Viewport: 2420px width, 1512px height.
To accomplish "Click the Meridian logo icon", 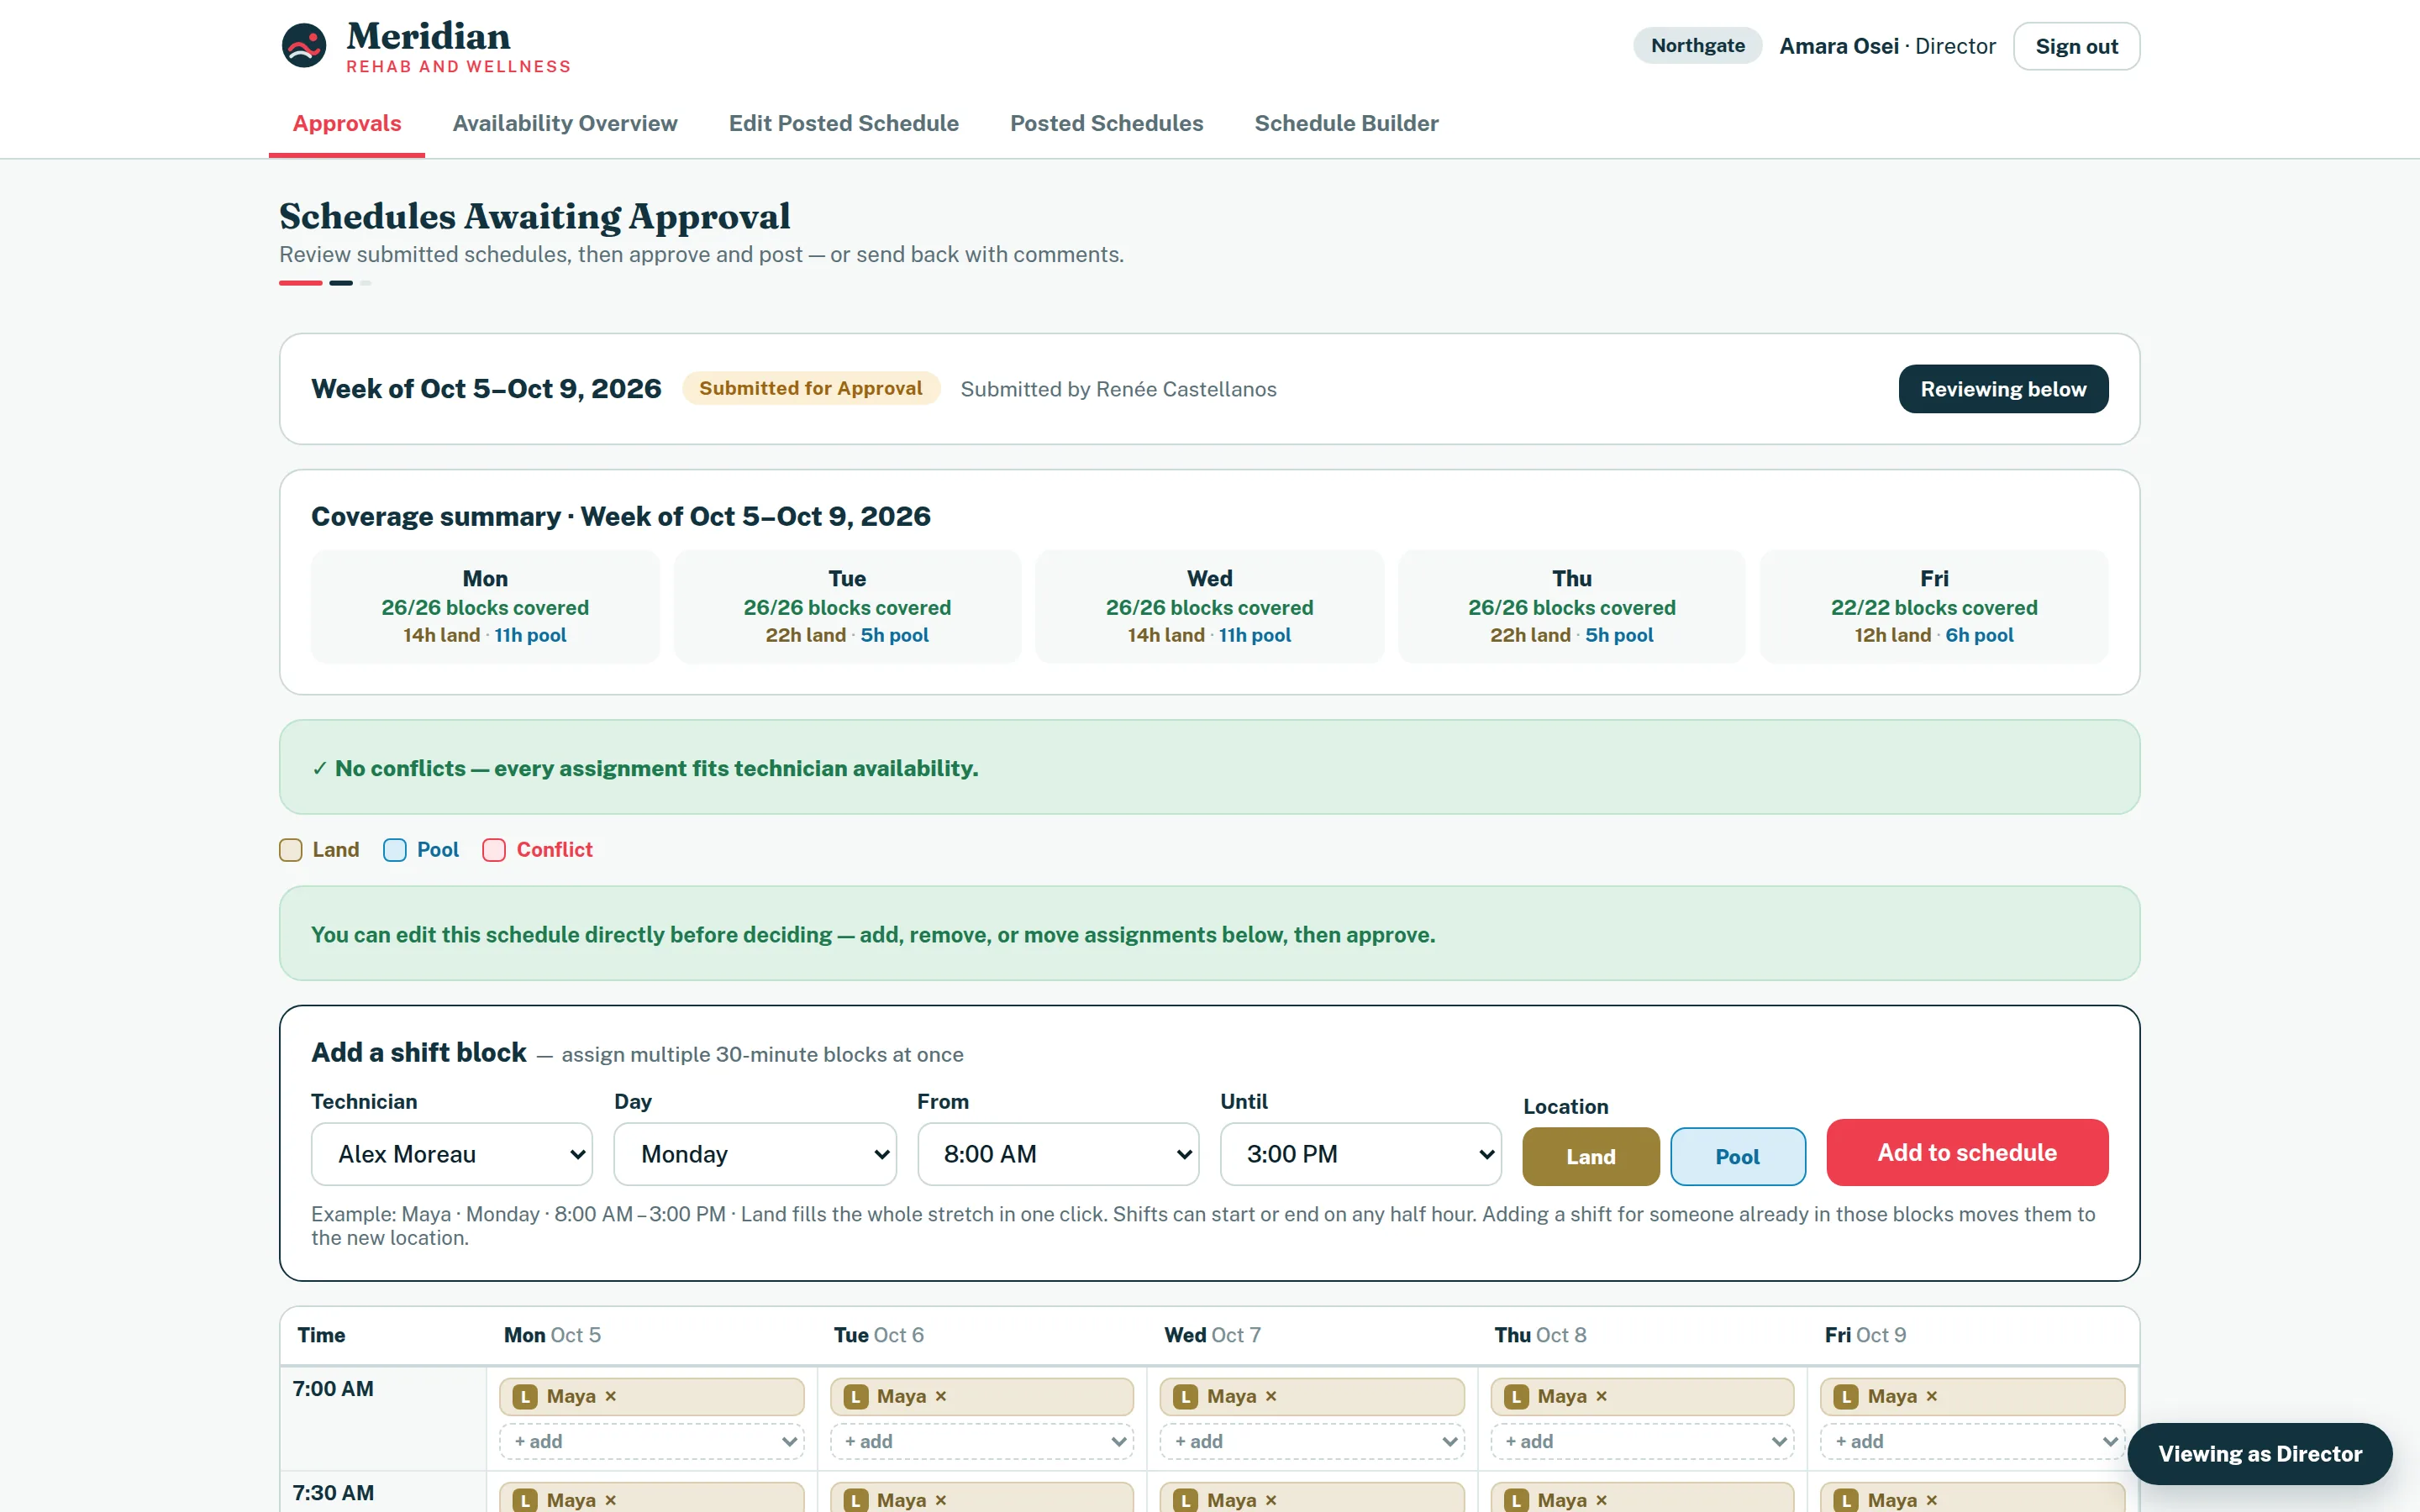I will pos(303,46).
